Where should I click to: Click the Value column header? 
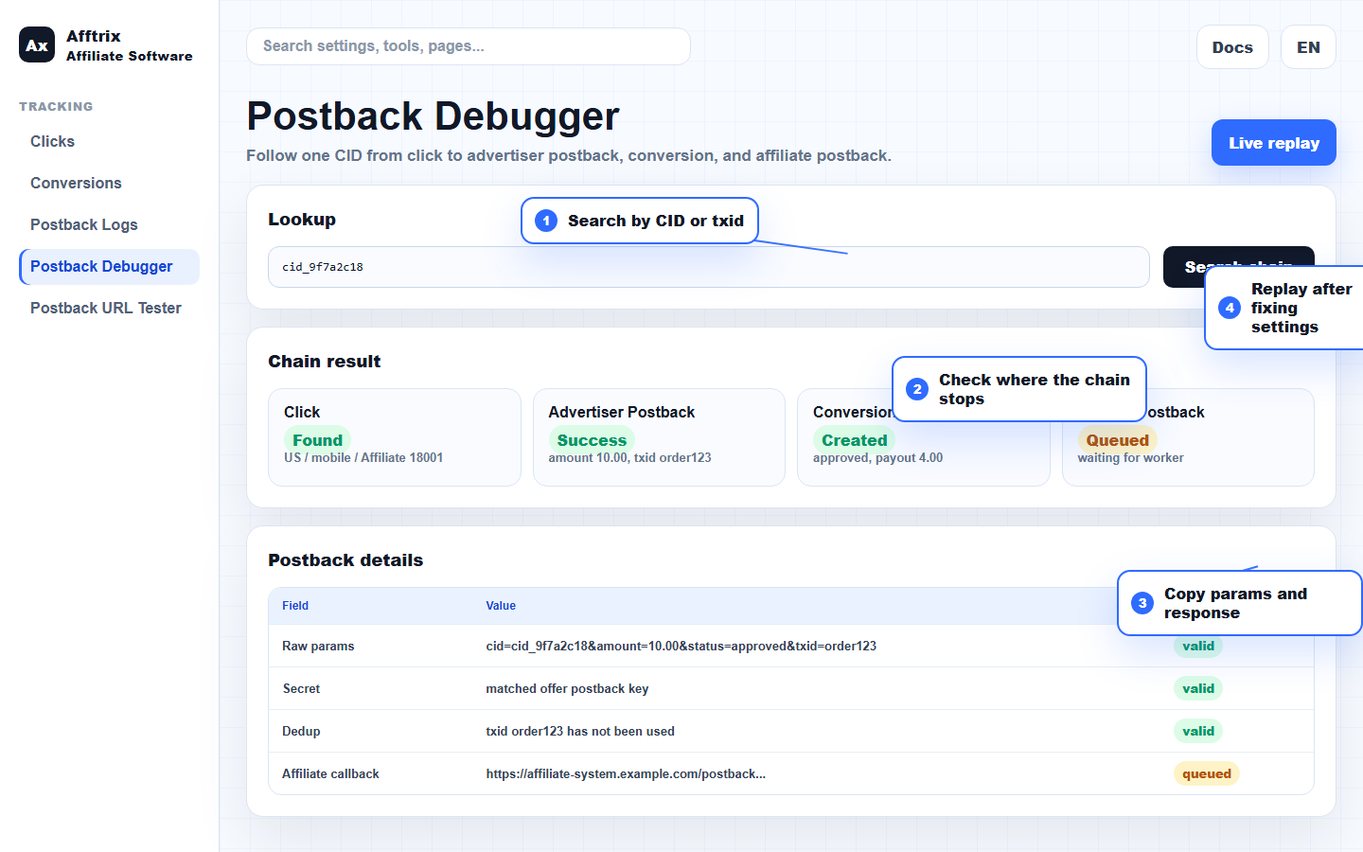(x=501, y=606)
